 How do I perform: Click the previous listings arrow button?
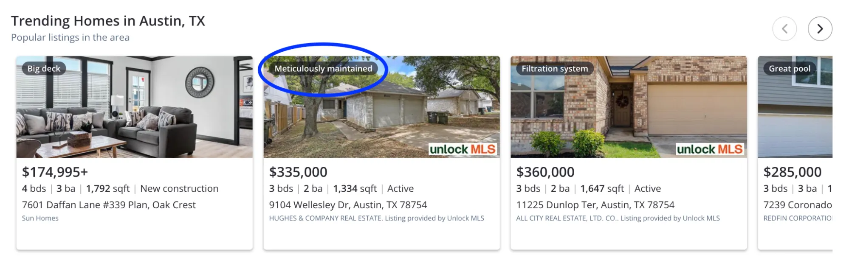click(x=784, y=29)
